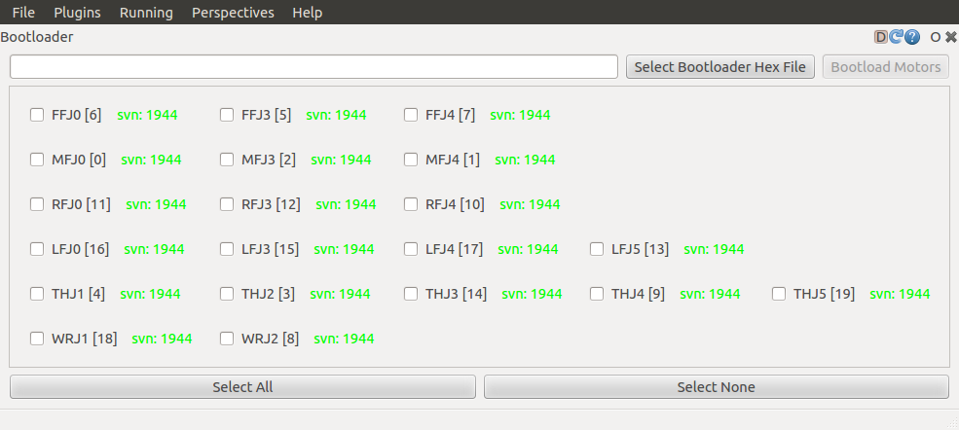
Task: Focus the hex file path input field
Action: point(314,66)
